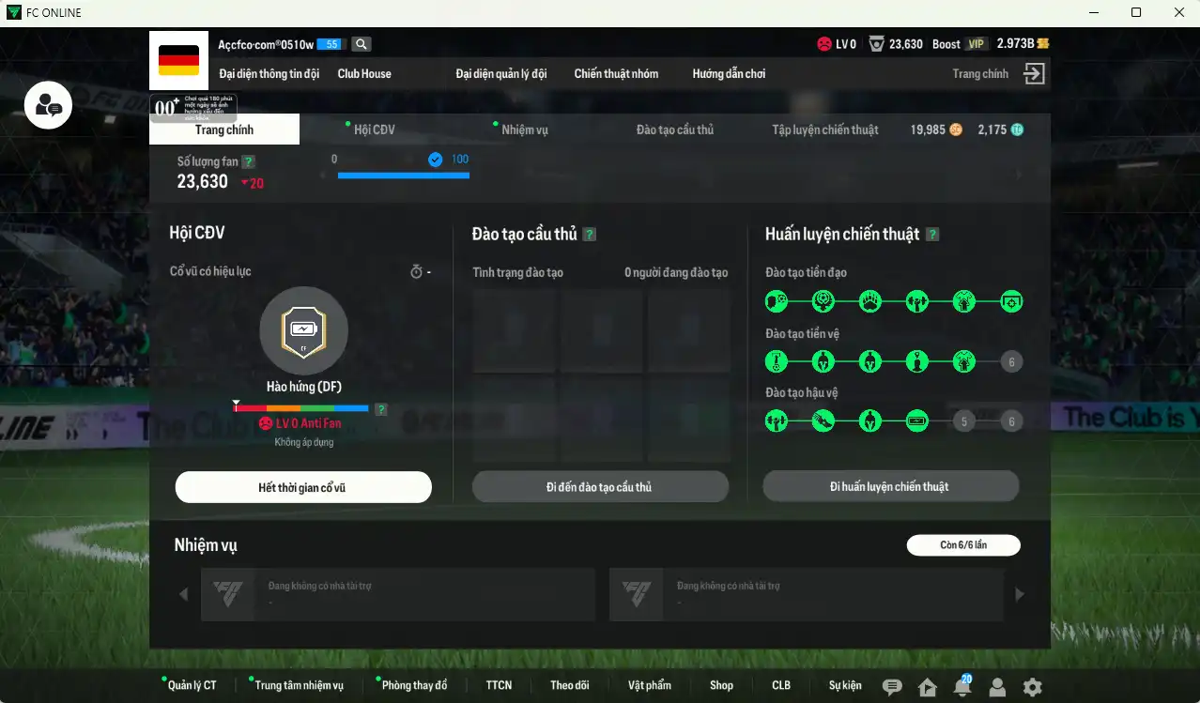Click the Trang chính exit door icon
Screen dimensions: 1200x703
tap(1034, 74)
